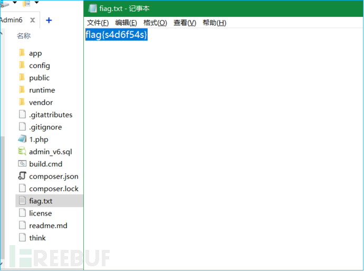Click the license file icon
This screenshot has height=271, width=364.
[22, 213]
